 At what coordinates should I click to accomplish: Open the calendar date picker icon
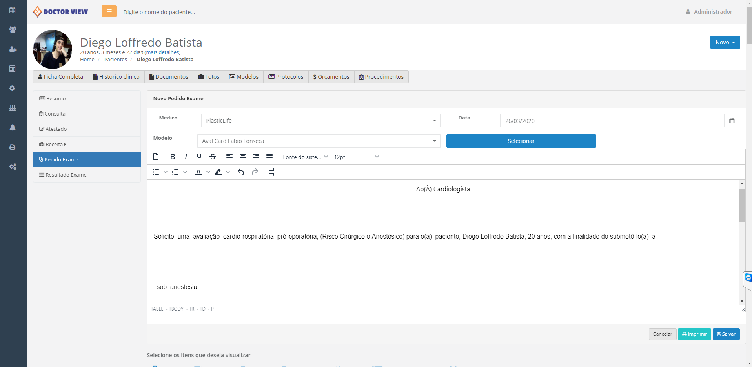[732, 121]
